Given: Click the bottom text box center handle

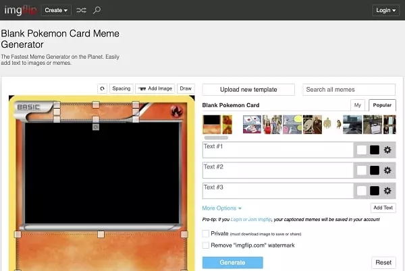Looking at the screenshot, I should click(x=101, y=234).
